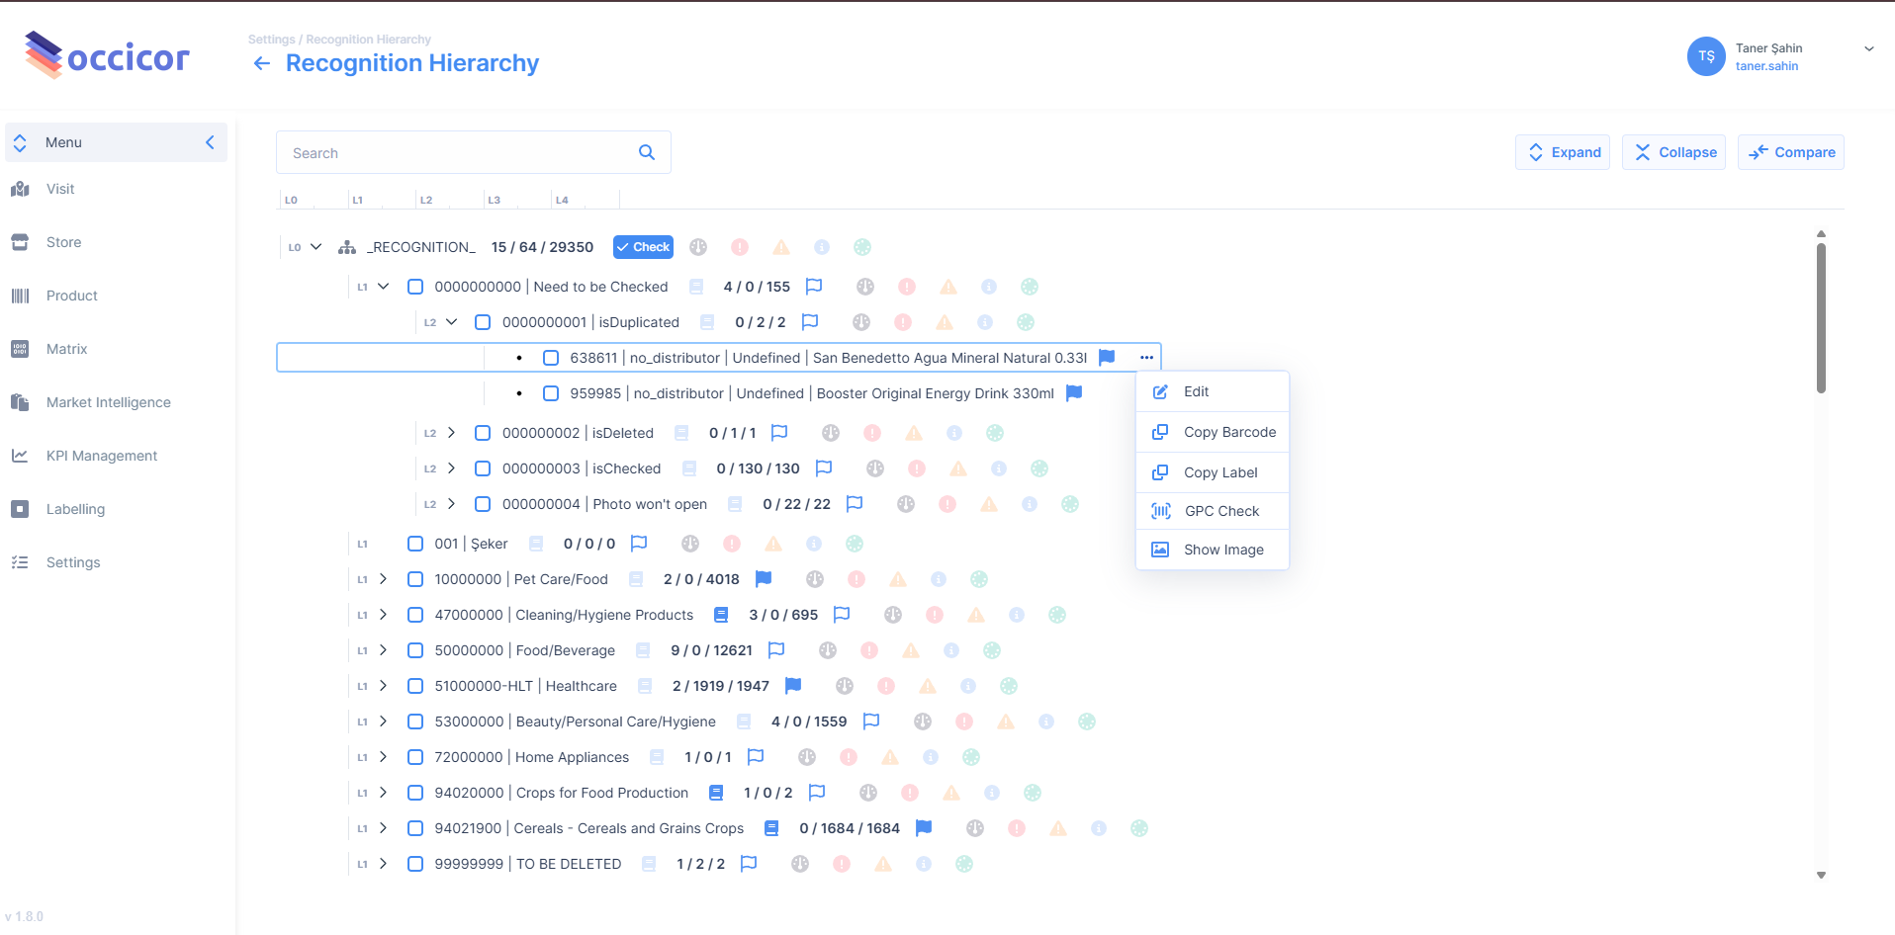Open the user account dropdown for Taner Şahin
The image size is (1895, 935).
coord(1868,48)
